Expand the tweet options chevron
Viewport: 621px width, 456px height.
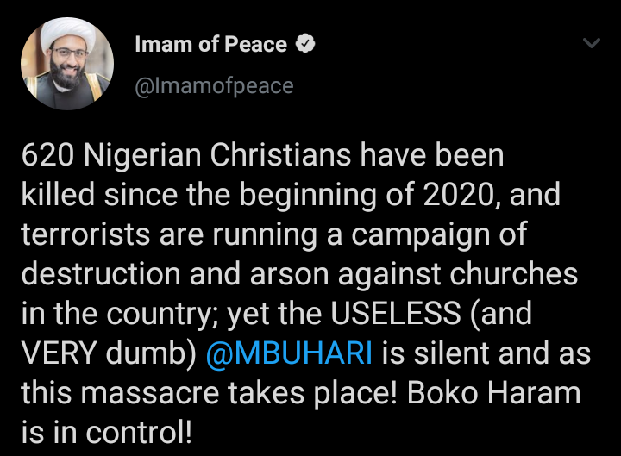click(x=592, y=44)
